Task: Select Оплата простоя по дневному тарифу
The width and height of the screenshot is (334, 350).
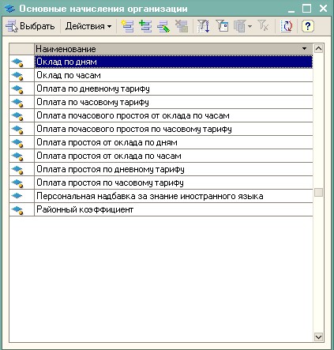Action: (x=174, y=169)
